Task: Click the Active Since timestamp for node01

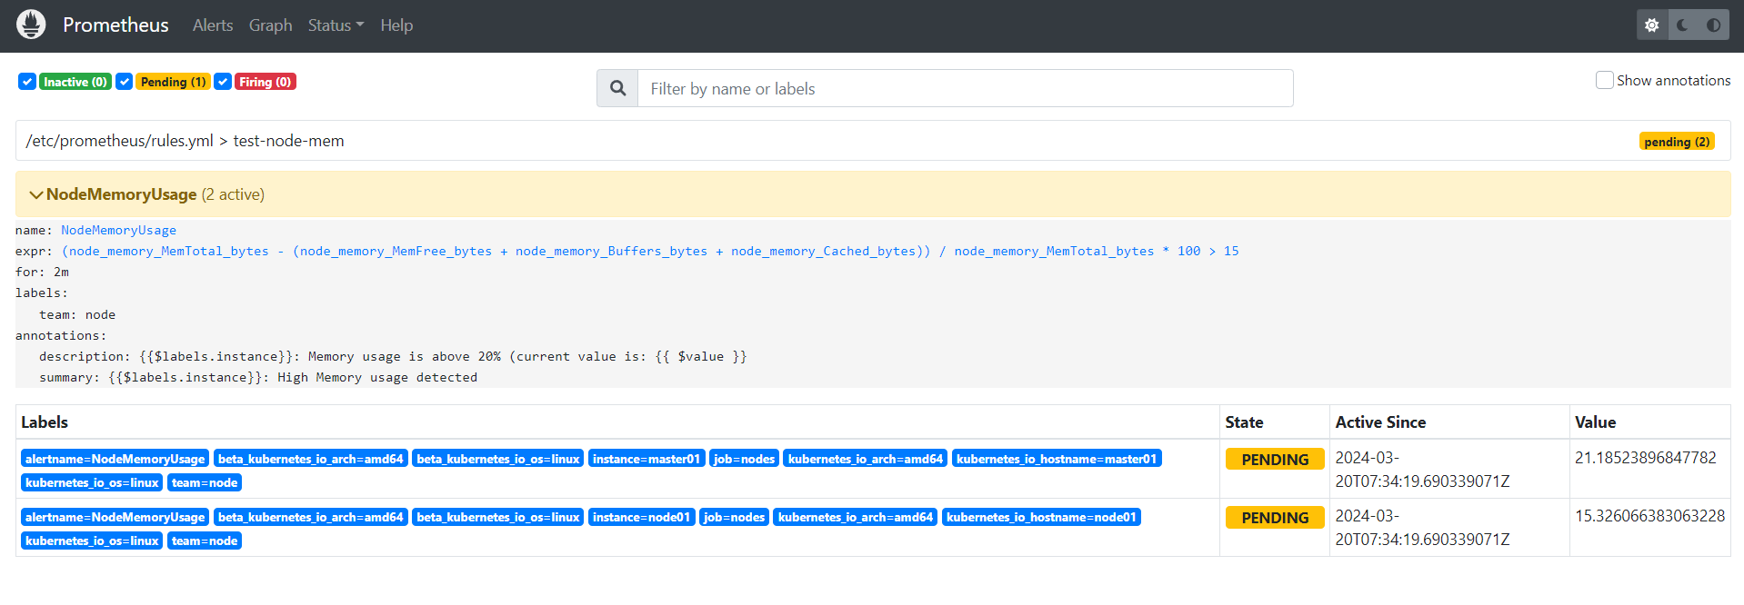Action: coord(1422,528)
